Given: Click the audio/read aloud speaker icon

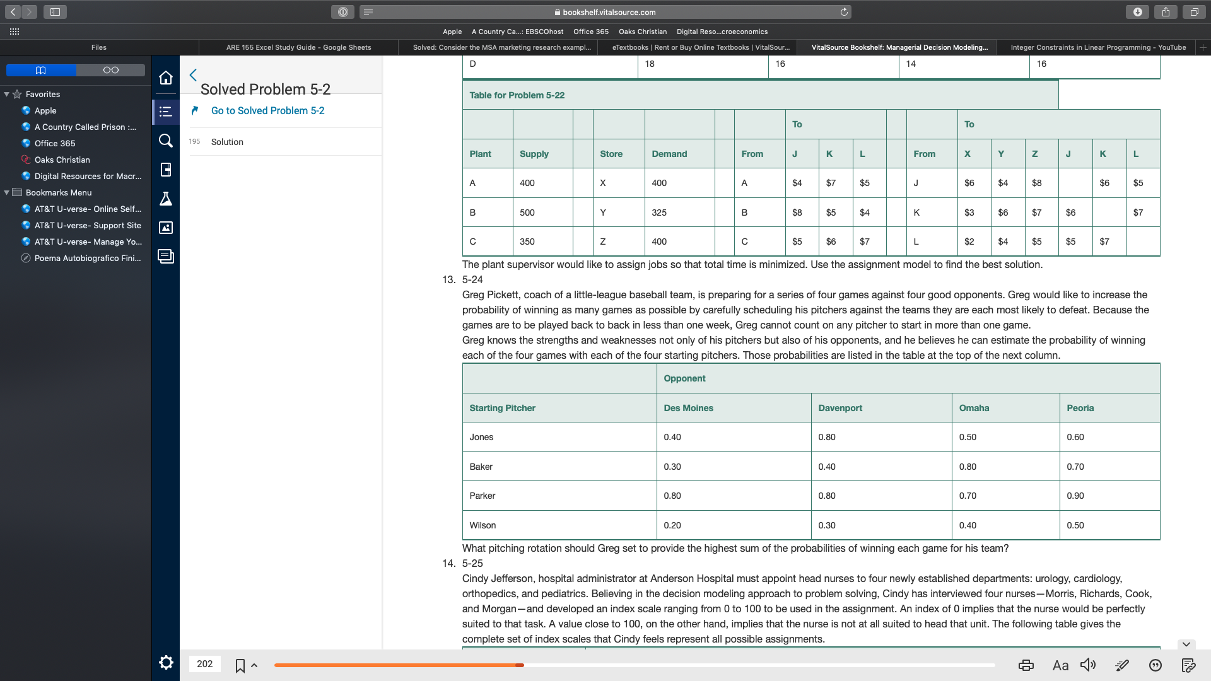Looking at the screenshot, I should tap(1089, 665).
